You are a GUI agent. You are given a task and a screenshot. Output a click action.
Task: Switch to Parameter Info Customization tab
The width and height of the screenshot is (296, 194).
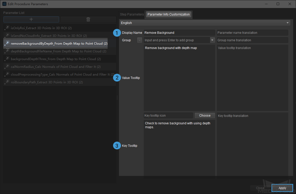tap(169, 14)
